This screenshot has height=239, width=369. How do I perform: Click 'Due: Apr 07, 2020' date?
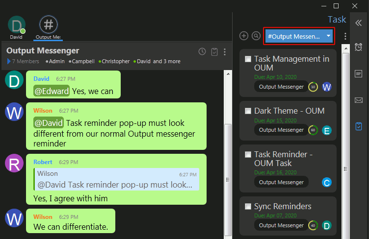click(275, 215)
